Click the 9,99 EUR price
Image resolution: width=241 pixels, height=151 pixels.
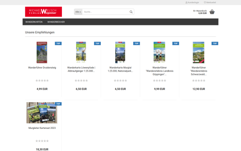click(x=159, y=89)
